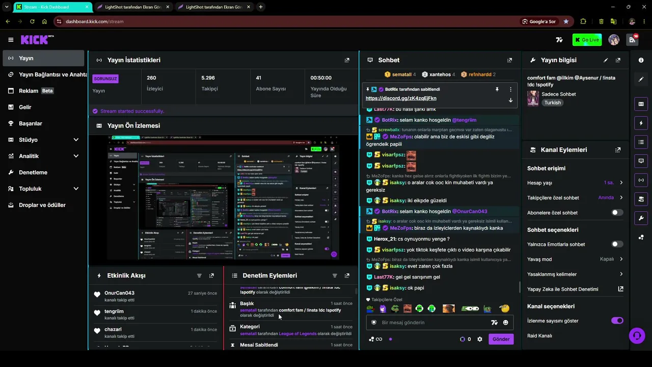652x367 pixels.
Task: Select Yayın in the sidebar
Action: click(43, 58)
